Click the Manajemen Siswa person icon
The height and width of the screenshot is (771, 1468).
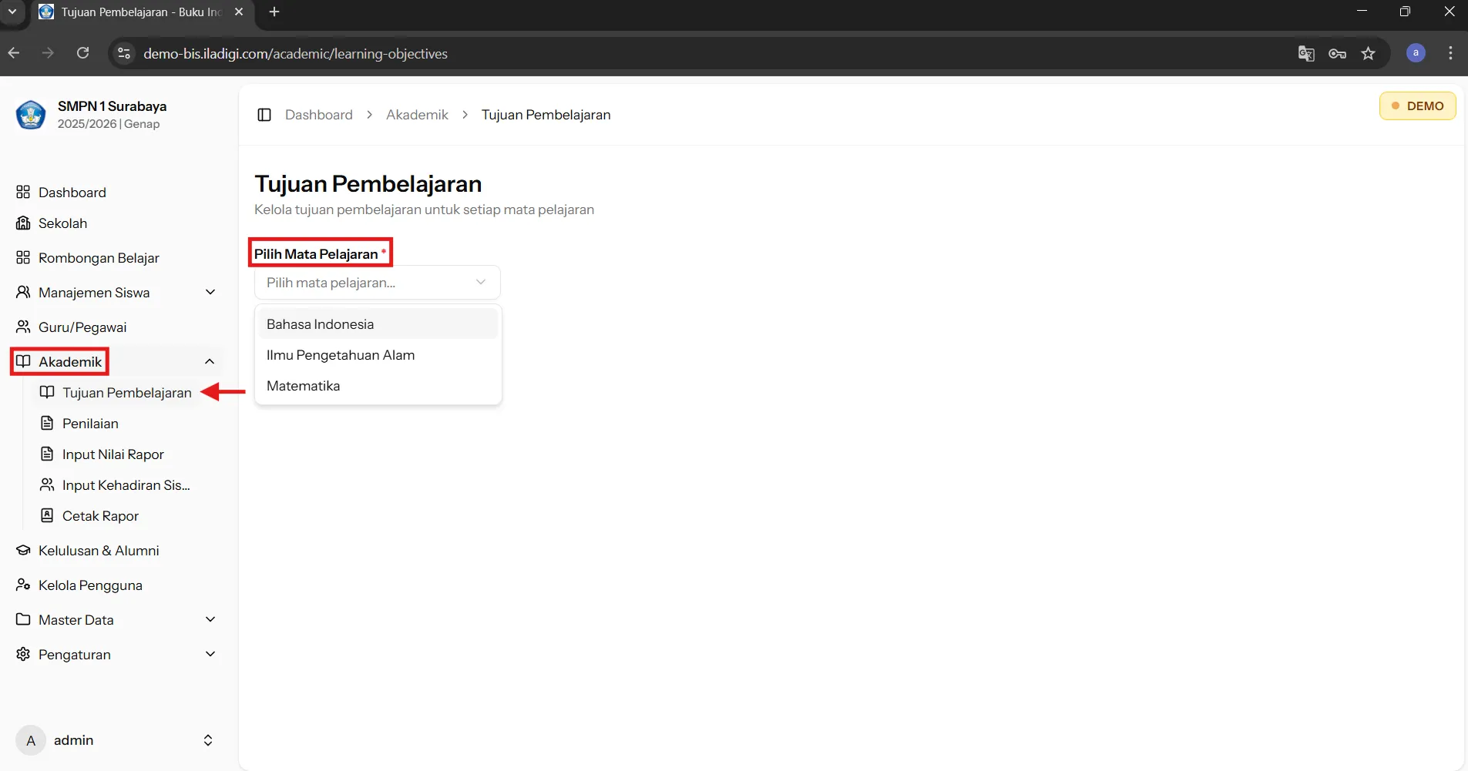pyautogui.click(x=23, y=292)
